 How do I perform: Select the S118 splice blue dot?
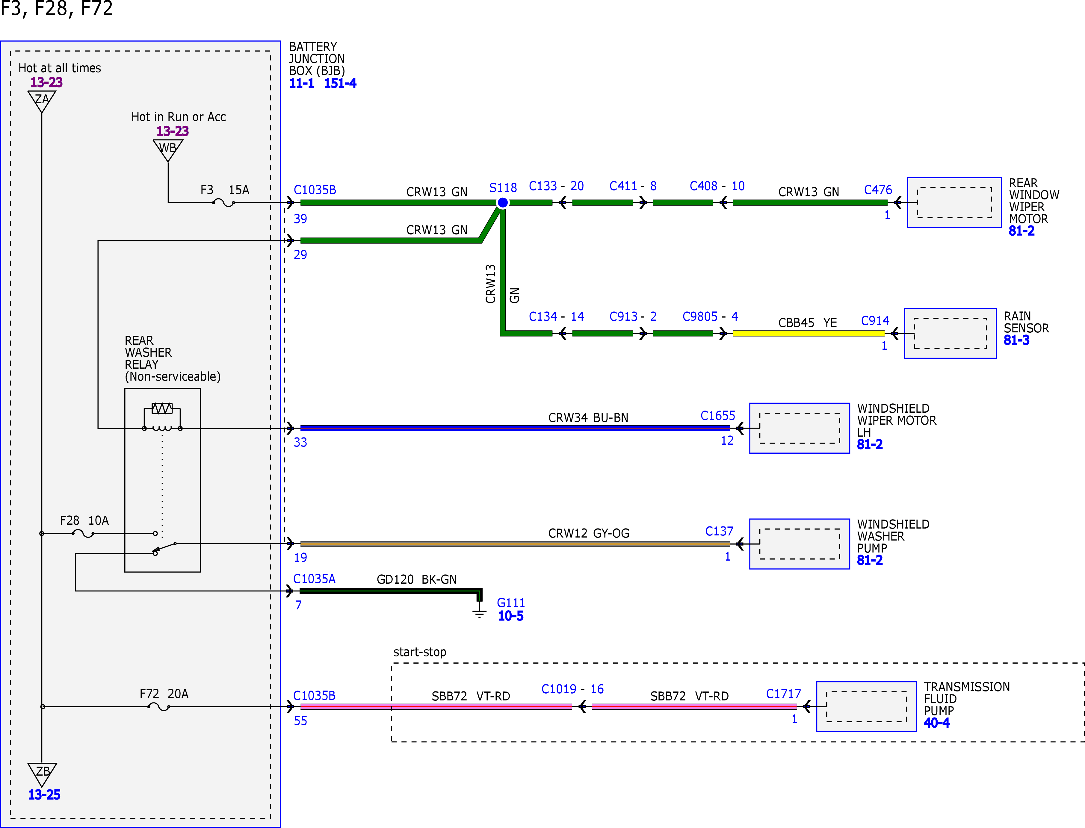click(502, 202)
